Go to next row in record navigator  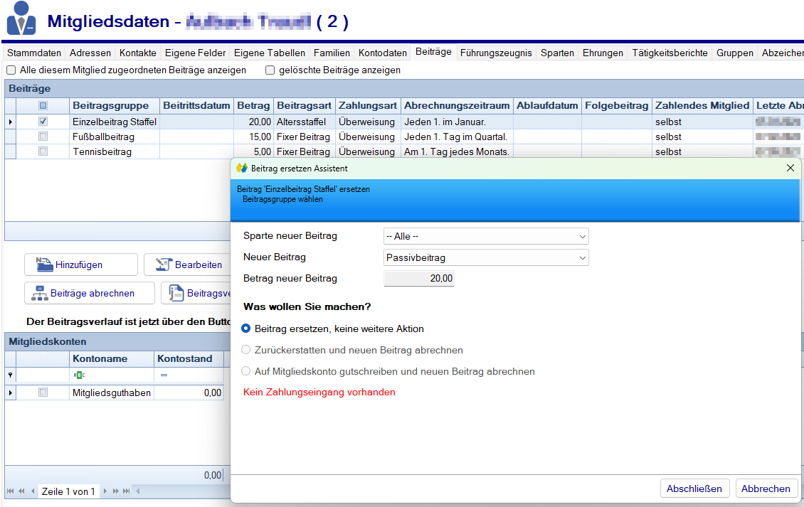[105, 491]
